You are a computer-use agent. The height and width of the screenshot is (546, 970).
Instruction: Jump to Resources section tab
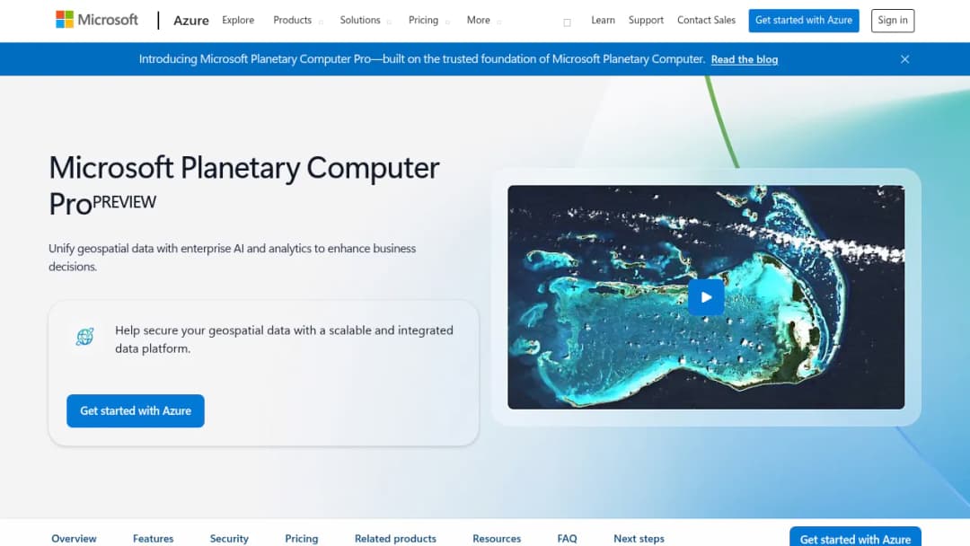(x=497, y=539)
